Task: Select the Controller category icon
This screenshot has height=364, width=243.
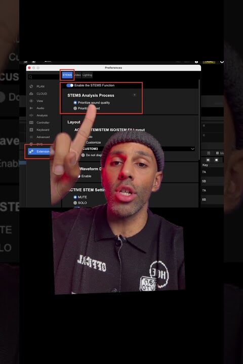Action: click(31, 122)
